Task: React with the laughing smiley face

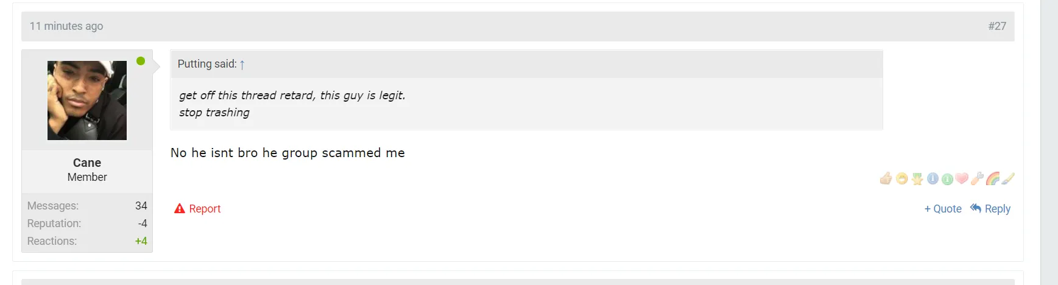Action: click(901, 178)
